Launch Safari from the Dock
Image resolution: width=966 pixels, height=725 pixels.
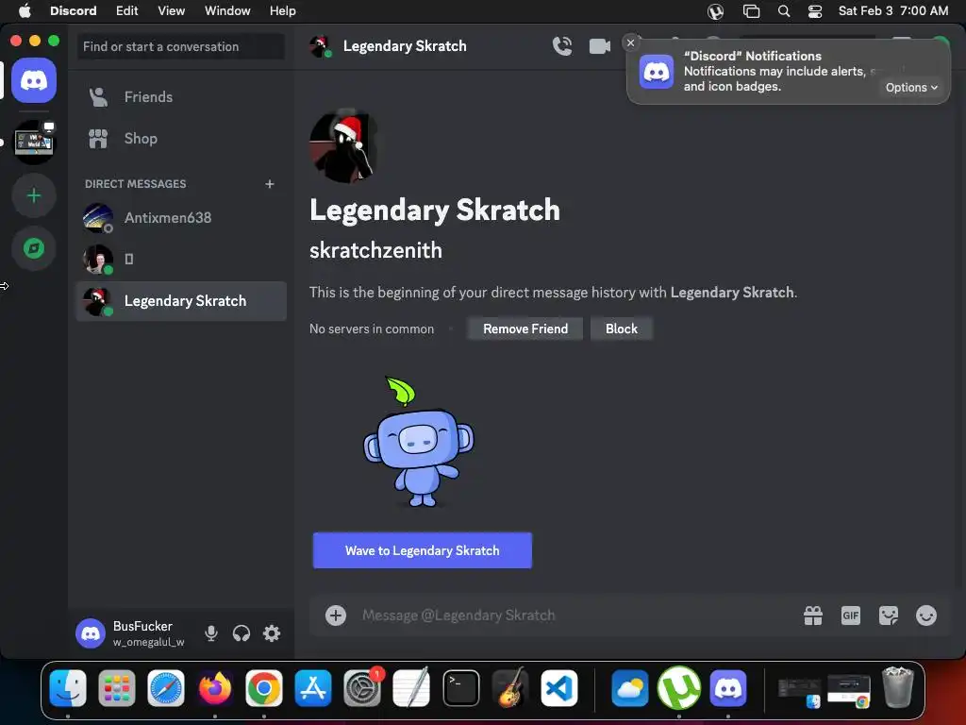click(166, 688)
